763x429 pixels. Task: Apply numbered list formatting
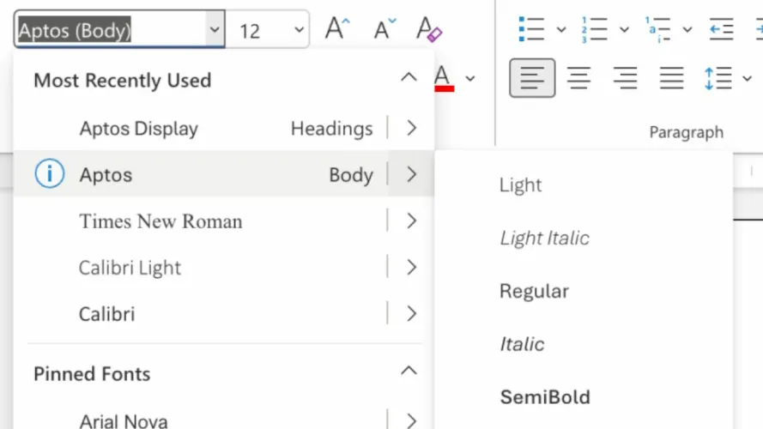tap(594, 29)
